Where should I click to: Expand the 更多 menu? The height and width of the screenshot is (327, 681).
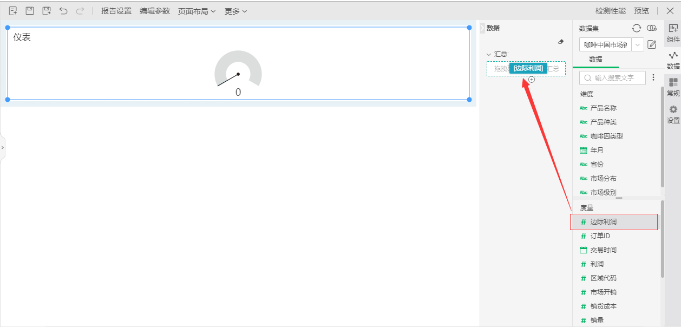coord(235,11)
